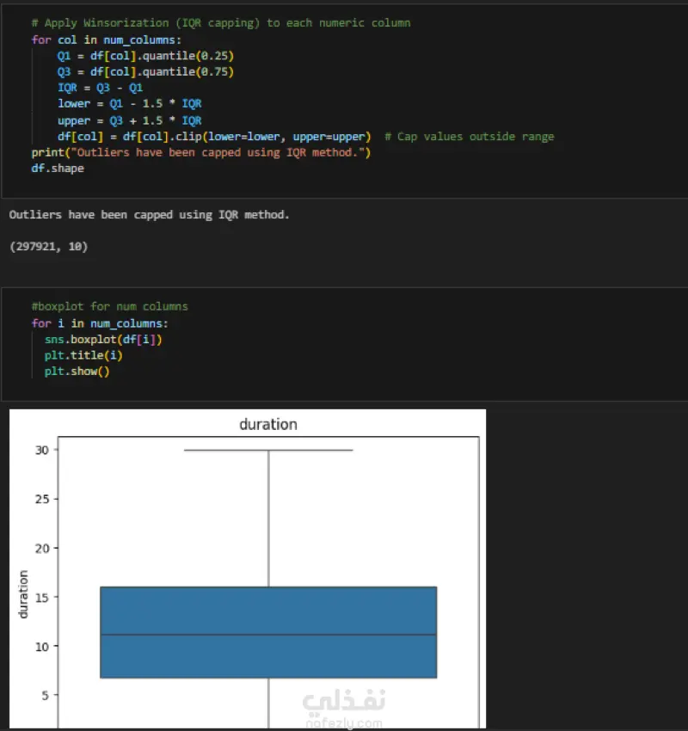Screen dimensions: 688x731
Task: Click the 'df.shape' line
Action: tap(58, 169)
